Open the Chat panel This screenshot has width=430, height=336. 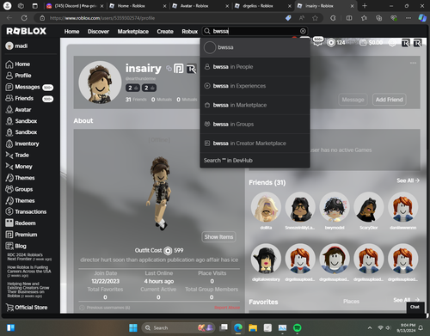pyautogui.click(x=415, y=307)
